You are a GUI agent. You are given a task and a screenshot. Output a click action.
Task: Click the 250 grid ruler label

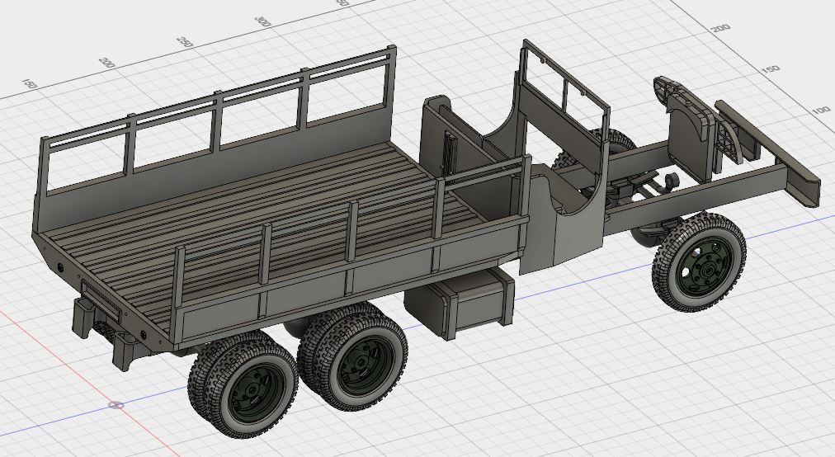click(186, 41)
